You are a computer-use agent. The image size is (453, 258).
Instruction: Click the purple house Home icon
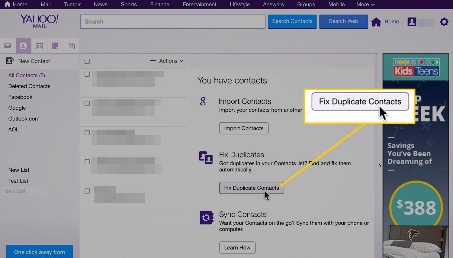(376, 22)
